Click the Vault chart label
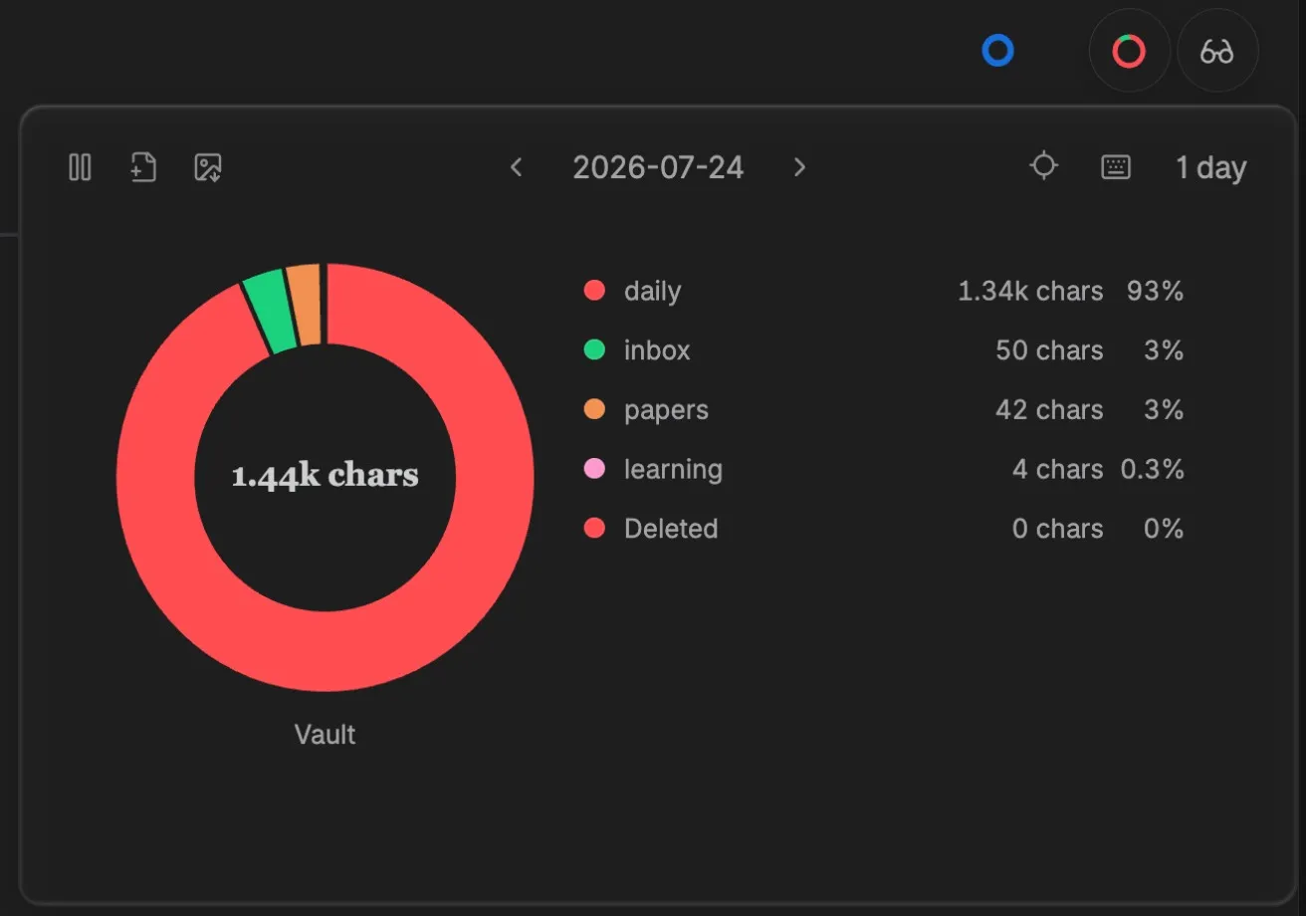Viewport: 1306px width, 916px height. (x=326, y=735)
